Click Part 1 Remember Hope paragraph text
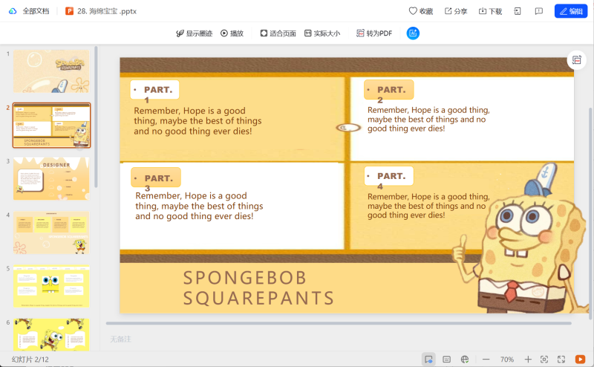The image size is (594, 367). pos(198,121)
